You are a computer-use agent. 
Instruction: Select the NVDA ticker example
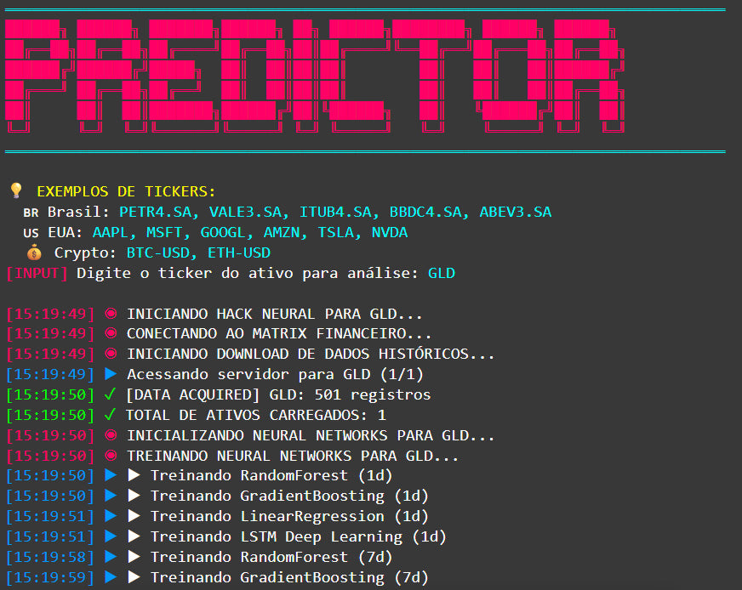tap(388, 232)
